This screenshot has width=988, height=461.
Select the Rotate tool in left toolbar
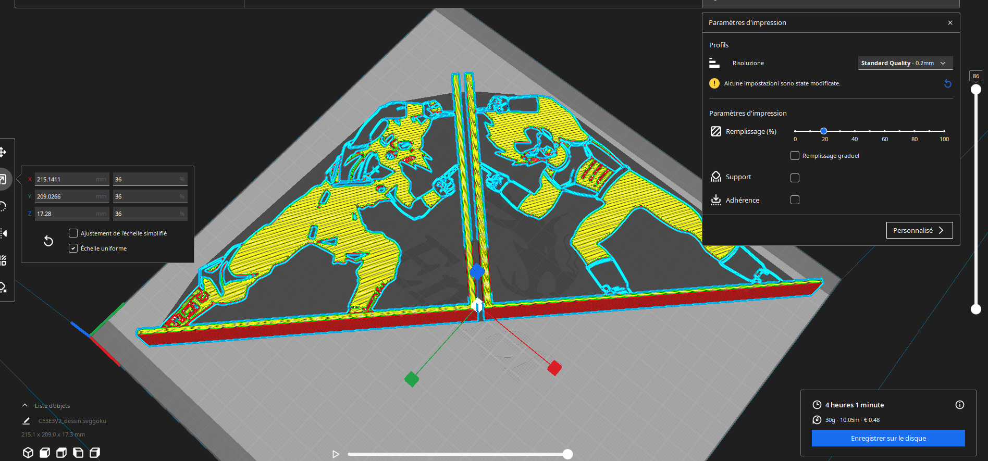click(x=3, y=206)
